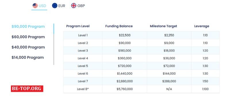Click the Leverage column header

point(202,26)
